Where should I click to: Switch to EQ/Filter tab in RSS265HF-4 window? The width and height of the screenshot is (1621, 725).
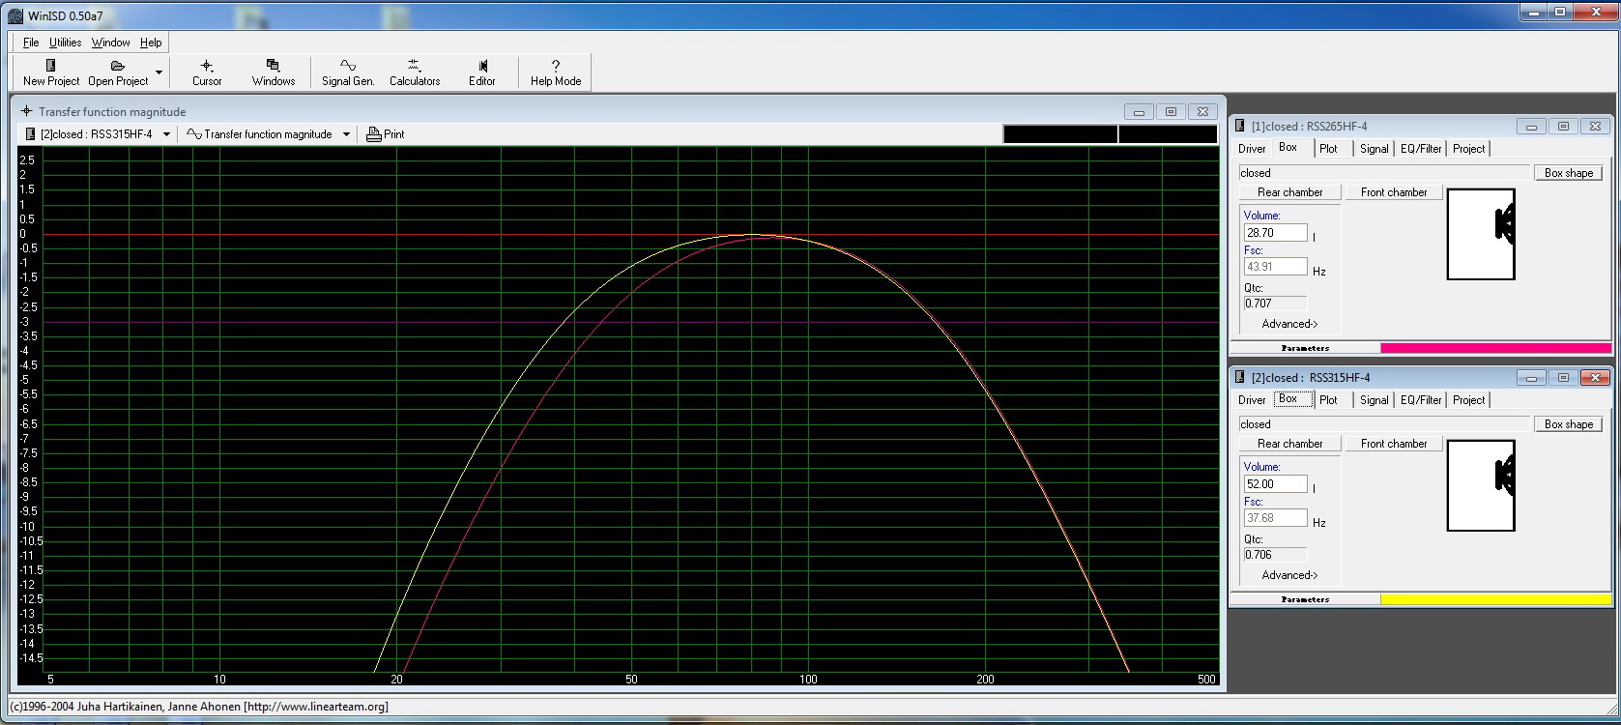pos(1421,149)
